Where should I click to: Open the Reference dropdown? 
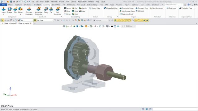pos(177,8)
